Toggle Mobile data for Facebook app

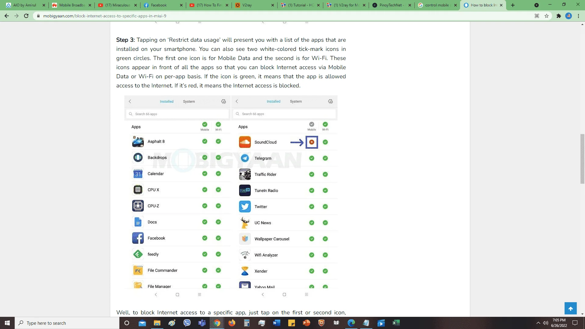[x=205, y=238]
